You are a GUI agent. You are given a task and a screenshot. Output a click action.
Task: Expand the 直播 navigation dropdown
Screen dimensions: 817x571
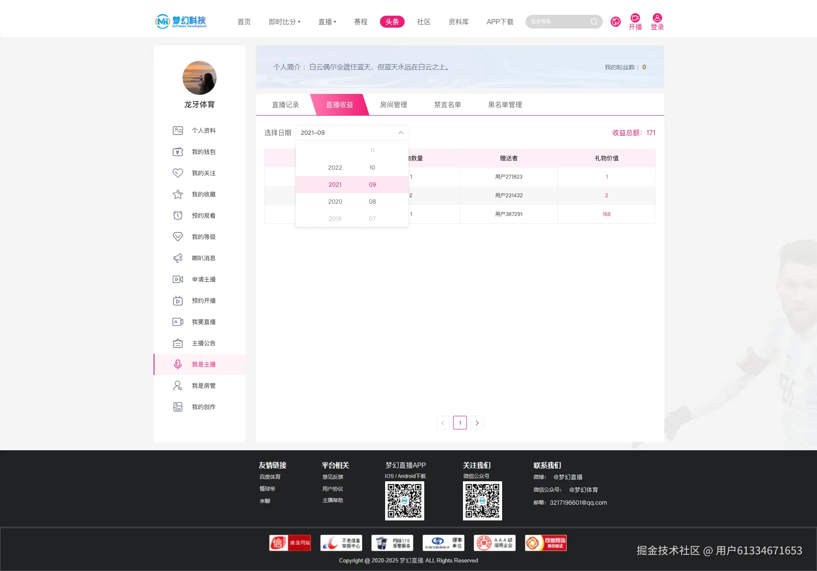pos(327,22)
